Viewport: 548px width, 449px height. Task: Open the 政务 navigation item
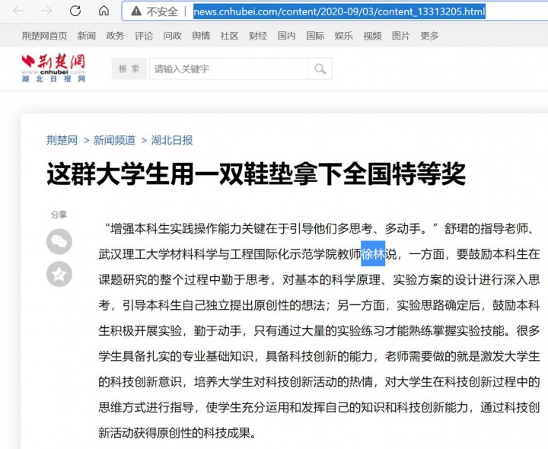[115, 36]
